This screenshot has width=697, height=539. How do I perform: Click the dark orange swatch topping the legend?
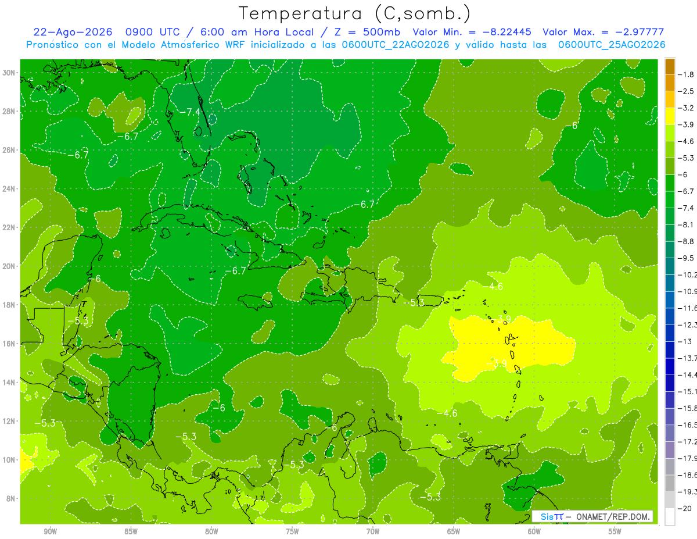coord(670,66)
